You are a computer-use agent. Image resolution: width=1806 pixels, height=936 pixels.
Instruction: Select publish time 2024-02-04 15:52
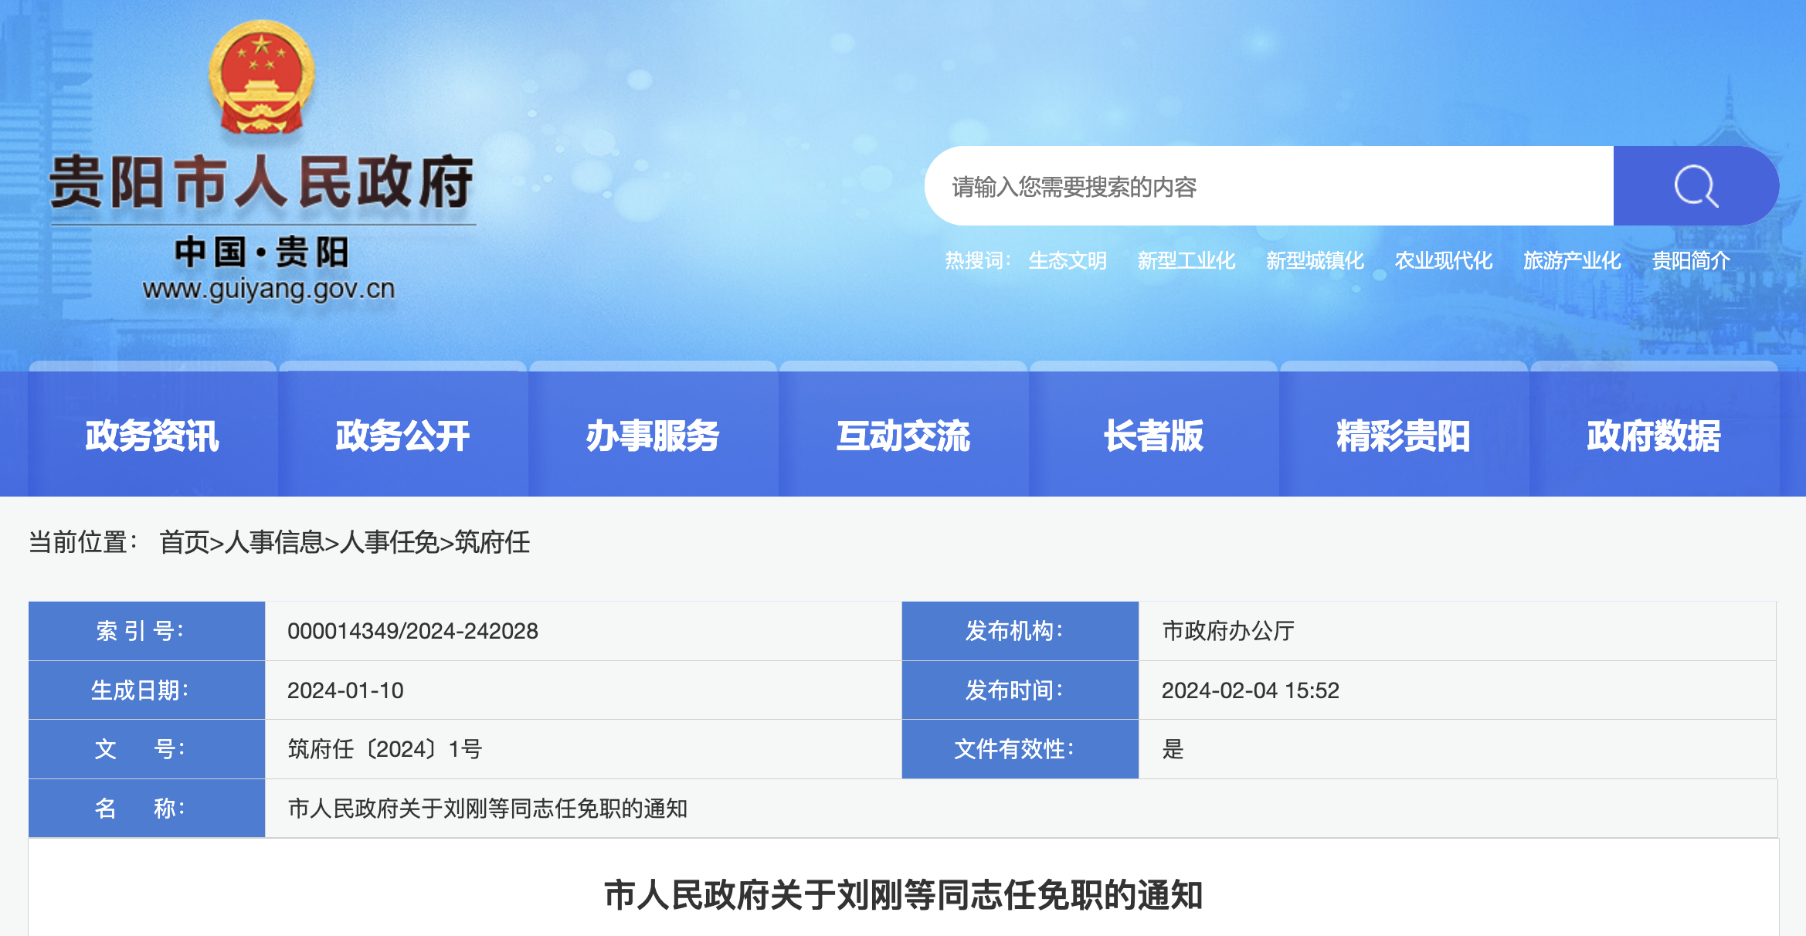(1250, 690)
